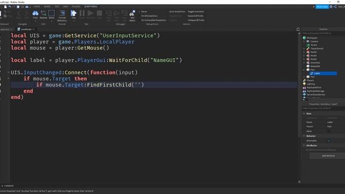This screenshot has height=194, width=345.
Task: Click the Undo arrow in quick access bar
Action: tap(10, 7)
